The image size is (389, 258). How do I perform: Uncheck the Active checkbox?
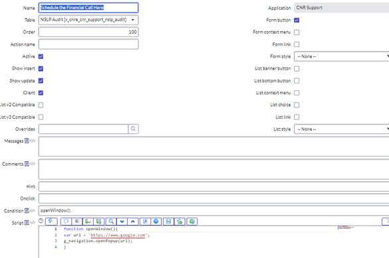[x=41, y=56]
